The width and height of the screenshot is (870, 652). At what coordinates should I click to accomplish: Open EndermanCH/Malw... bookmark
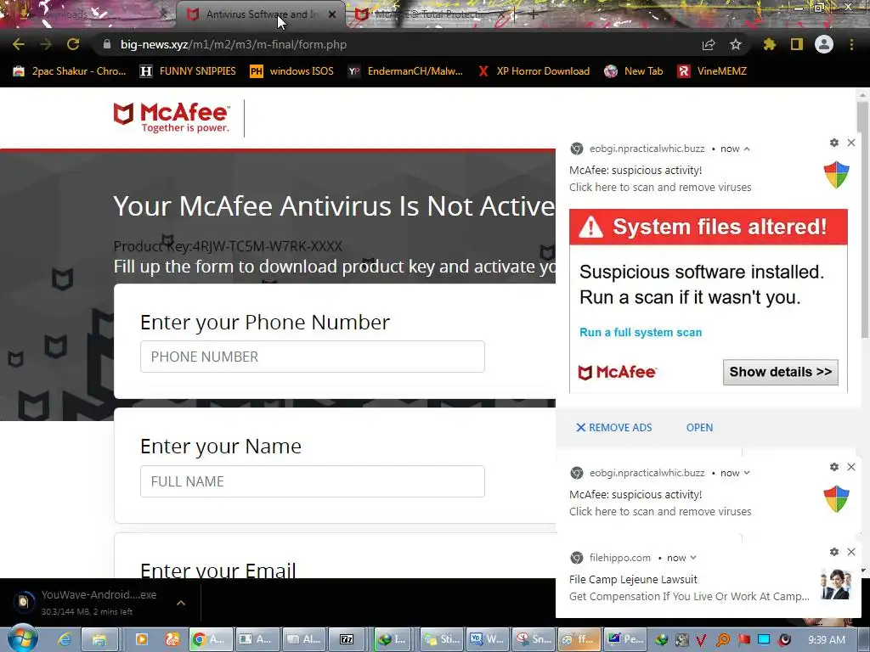coord(405,71)
